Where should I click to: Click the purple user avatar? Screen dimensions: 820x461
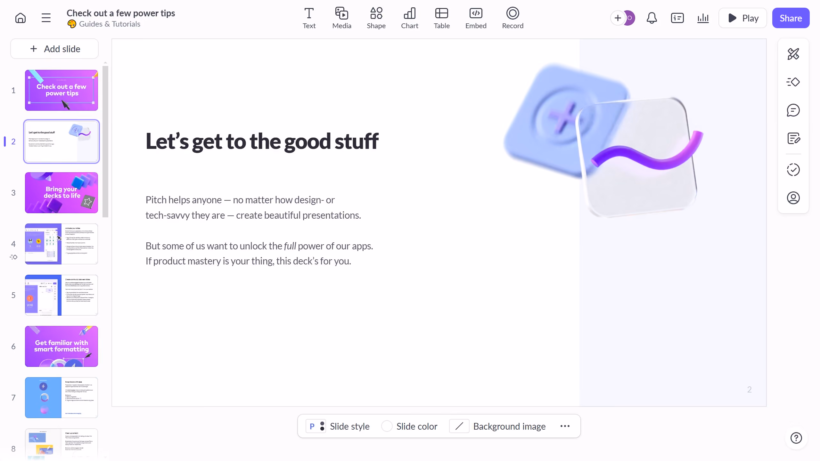coord(630,18)
